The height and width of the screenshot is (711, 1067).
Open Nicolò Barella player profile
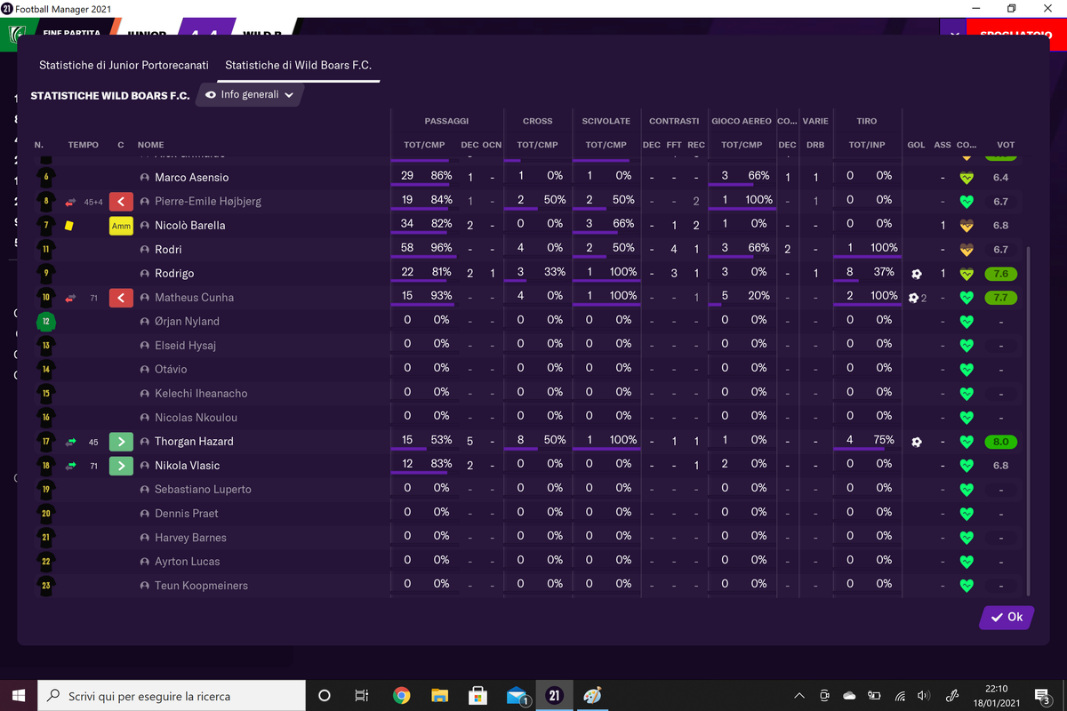tap(189, 226)
